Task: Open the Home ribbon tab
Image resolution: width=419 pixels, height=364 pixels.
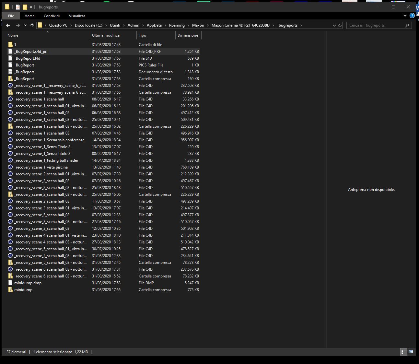Action: 29,16
